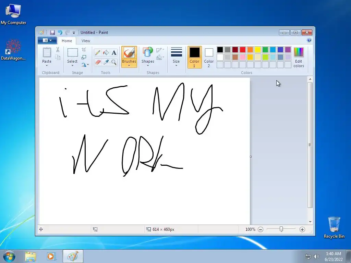
Task: Open the Shapes gallery icon
Action: point(148,52)
